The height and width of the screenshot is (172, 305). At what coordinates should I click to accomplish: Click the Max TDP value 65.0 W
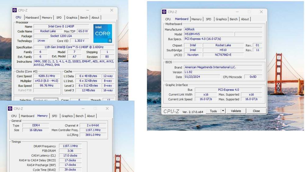[83, 31]
